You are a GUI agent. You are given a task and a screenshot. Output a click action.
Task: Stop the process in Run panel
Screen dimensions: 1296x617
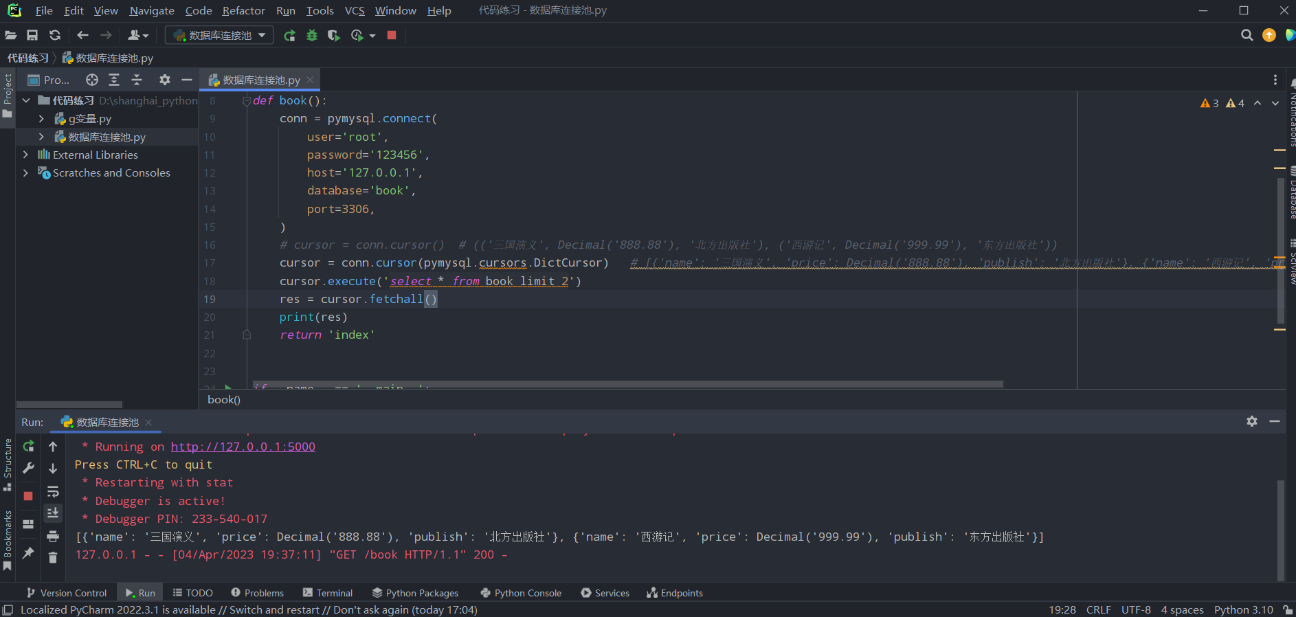(x=28, y=496)
